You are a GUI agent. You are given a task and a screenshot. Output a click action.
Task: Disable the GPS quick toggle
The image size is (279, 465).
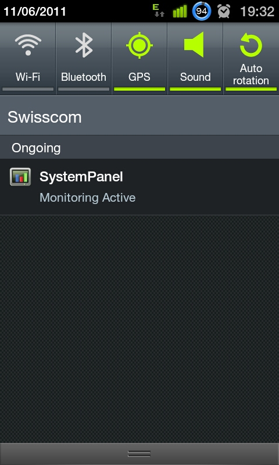[139, 59]
